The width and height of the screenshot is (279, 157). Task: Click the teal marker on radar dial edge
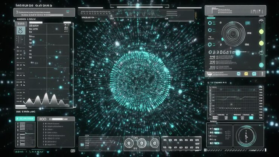(222, 39)
